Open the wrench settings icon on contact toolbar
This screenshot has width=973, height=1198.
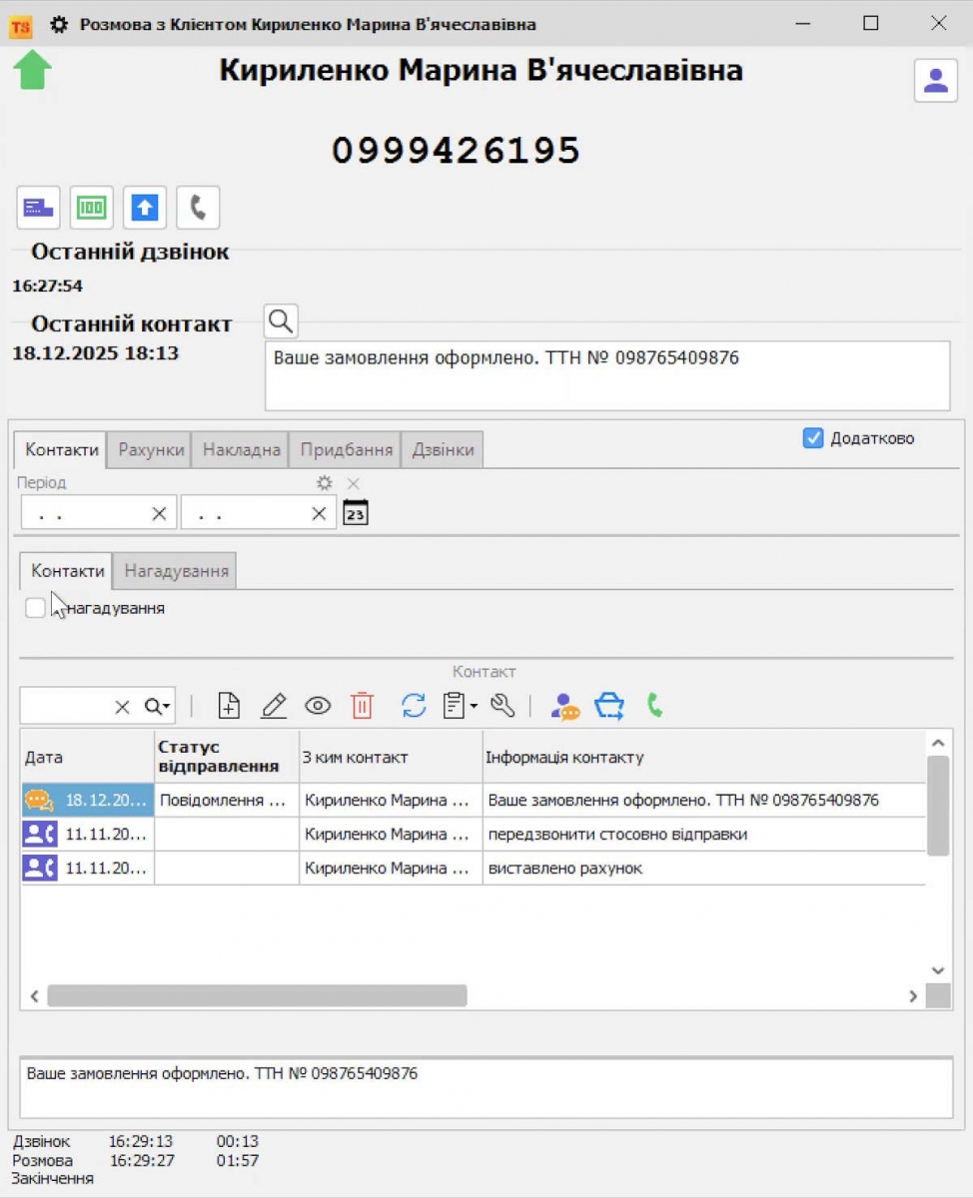tap(504, 705)
